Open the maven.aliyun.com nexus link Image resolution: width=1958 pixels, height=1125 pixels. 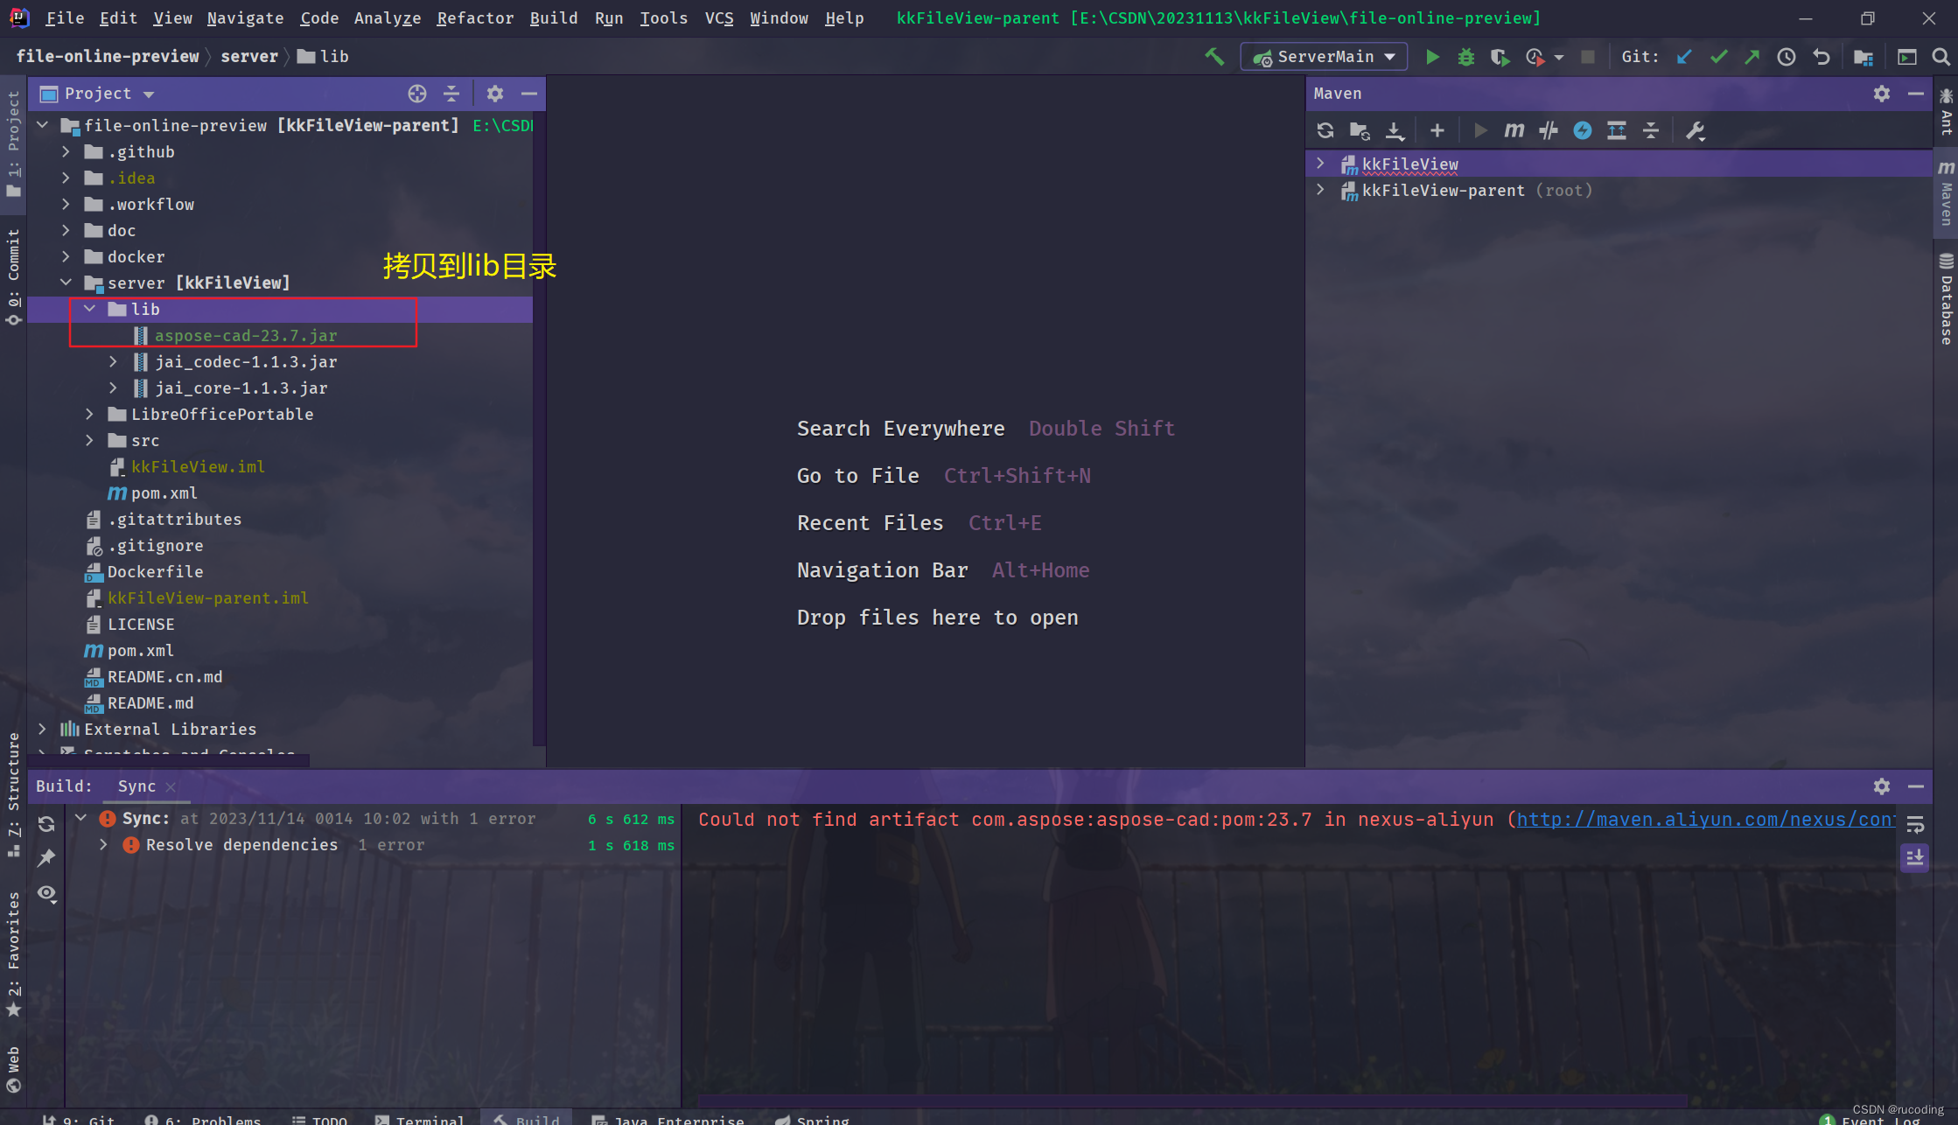coord(1705,820)
